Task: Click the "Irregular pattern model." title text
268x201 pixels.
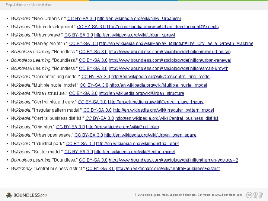Action: click(x=57, y=110)
